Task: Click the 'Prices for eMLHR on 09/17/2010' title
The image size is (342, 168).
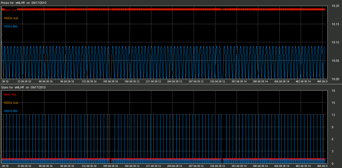Action: [23, 3]
